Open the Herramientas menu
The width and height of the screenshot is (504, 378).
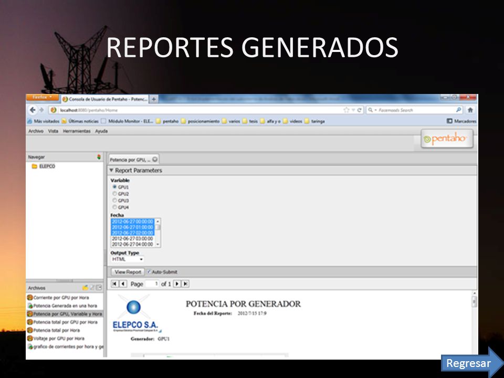(x=77, y=131)
